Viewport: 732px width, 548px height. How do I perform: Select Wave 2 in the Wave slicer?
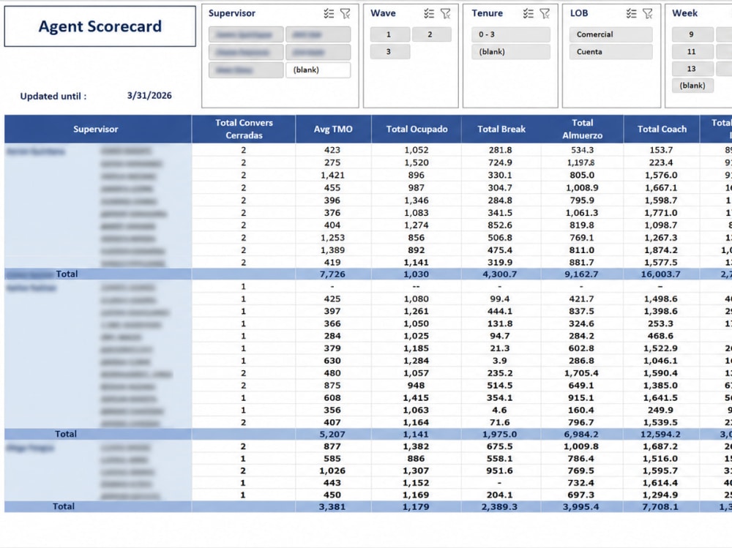pos(431,34)
